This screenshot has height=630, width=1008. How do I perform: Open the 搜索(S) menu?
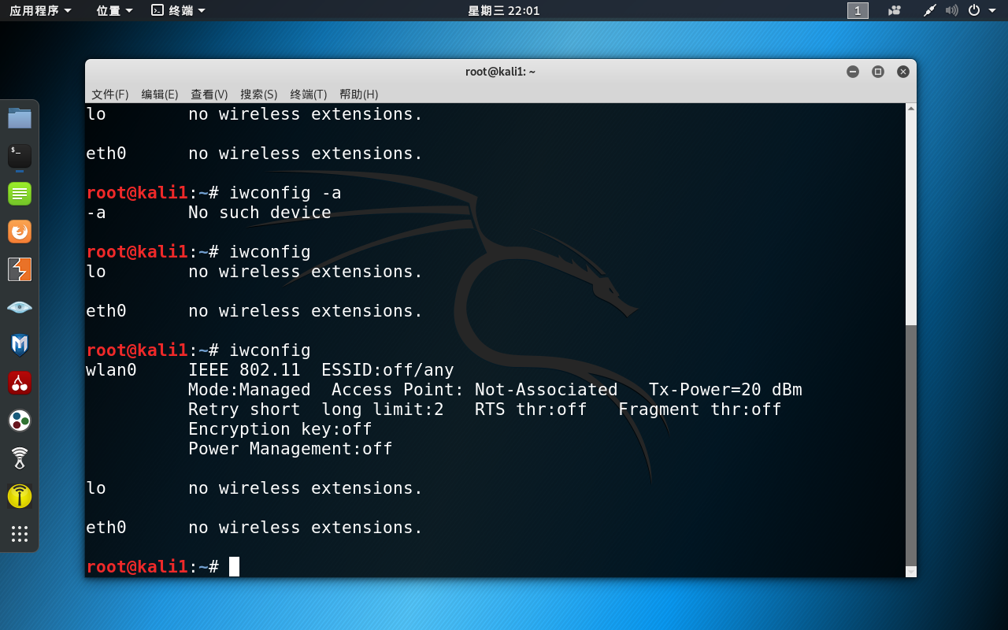(259, 94)
